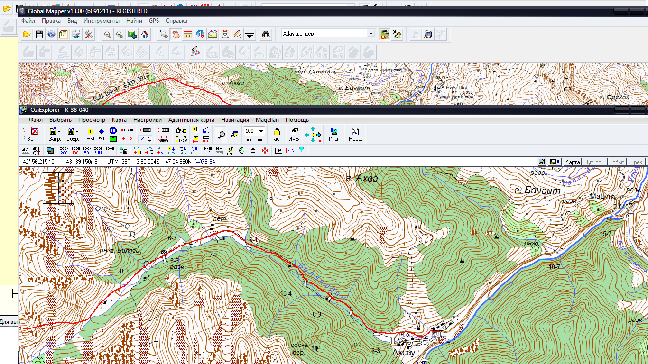
Task: Expand the 100 zoom level dropdown
Action: click(260, 131)
